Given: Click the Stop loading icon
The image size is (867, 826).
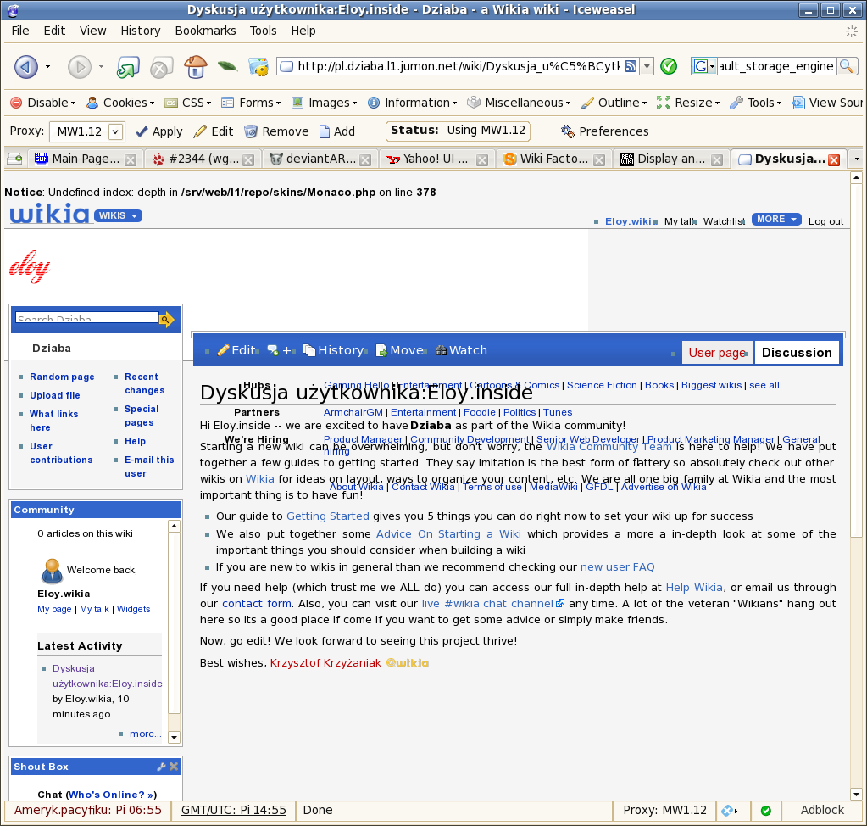Looking at the screenshot, I should 161,67.
